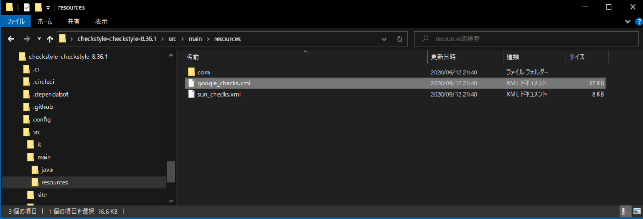This screenshot has height=219, width=643.
Task: Select site folder in navigation tree
Action: 42,195
